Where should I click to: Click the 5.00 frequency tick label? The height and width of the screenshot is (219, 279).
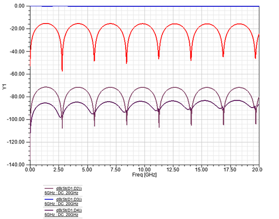tap(87, 170)
